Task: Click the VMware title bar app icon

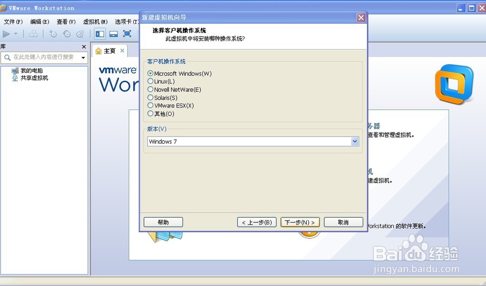Action: (x=3, y=8)
